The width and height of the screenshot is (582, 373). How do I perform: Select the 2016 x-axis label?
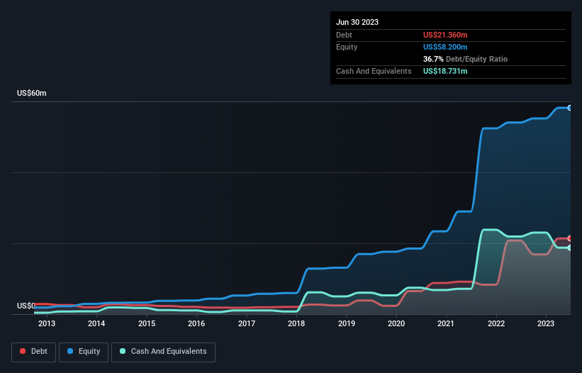[196, 323]
